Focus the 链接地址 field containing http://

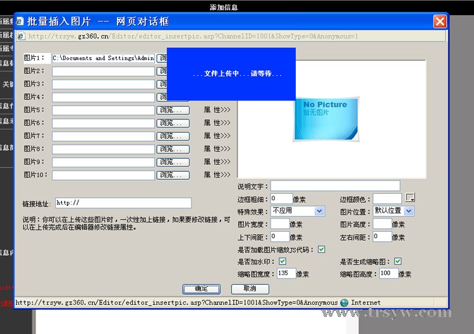[x=123, y=203]
